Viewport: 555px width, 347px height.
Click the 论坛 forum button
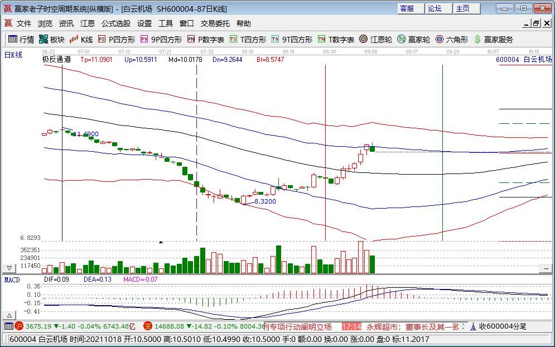[439, 8]
